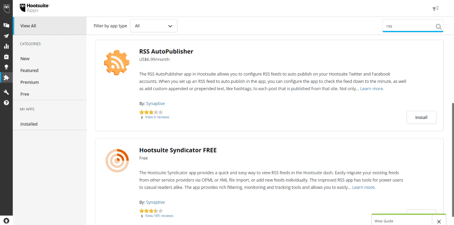Open Streams from the left sidebar
454x225 pixels.
(6, 25)
